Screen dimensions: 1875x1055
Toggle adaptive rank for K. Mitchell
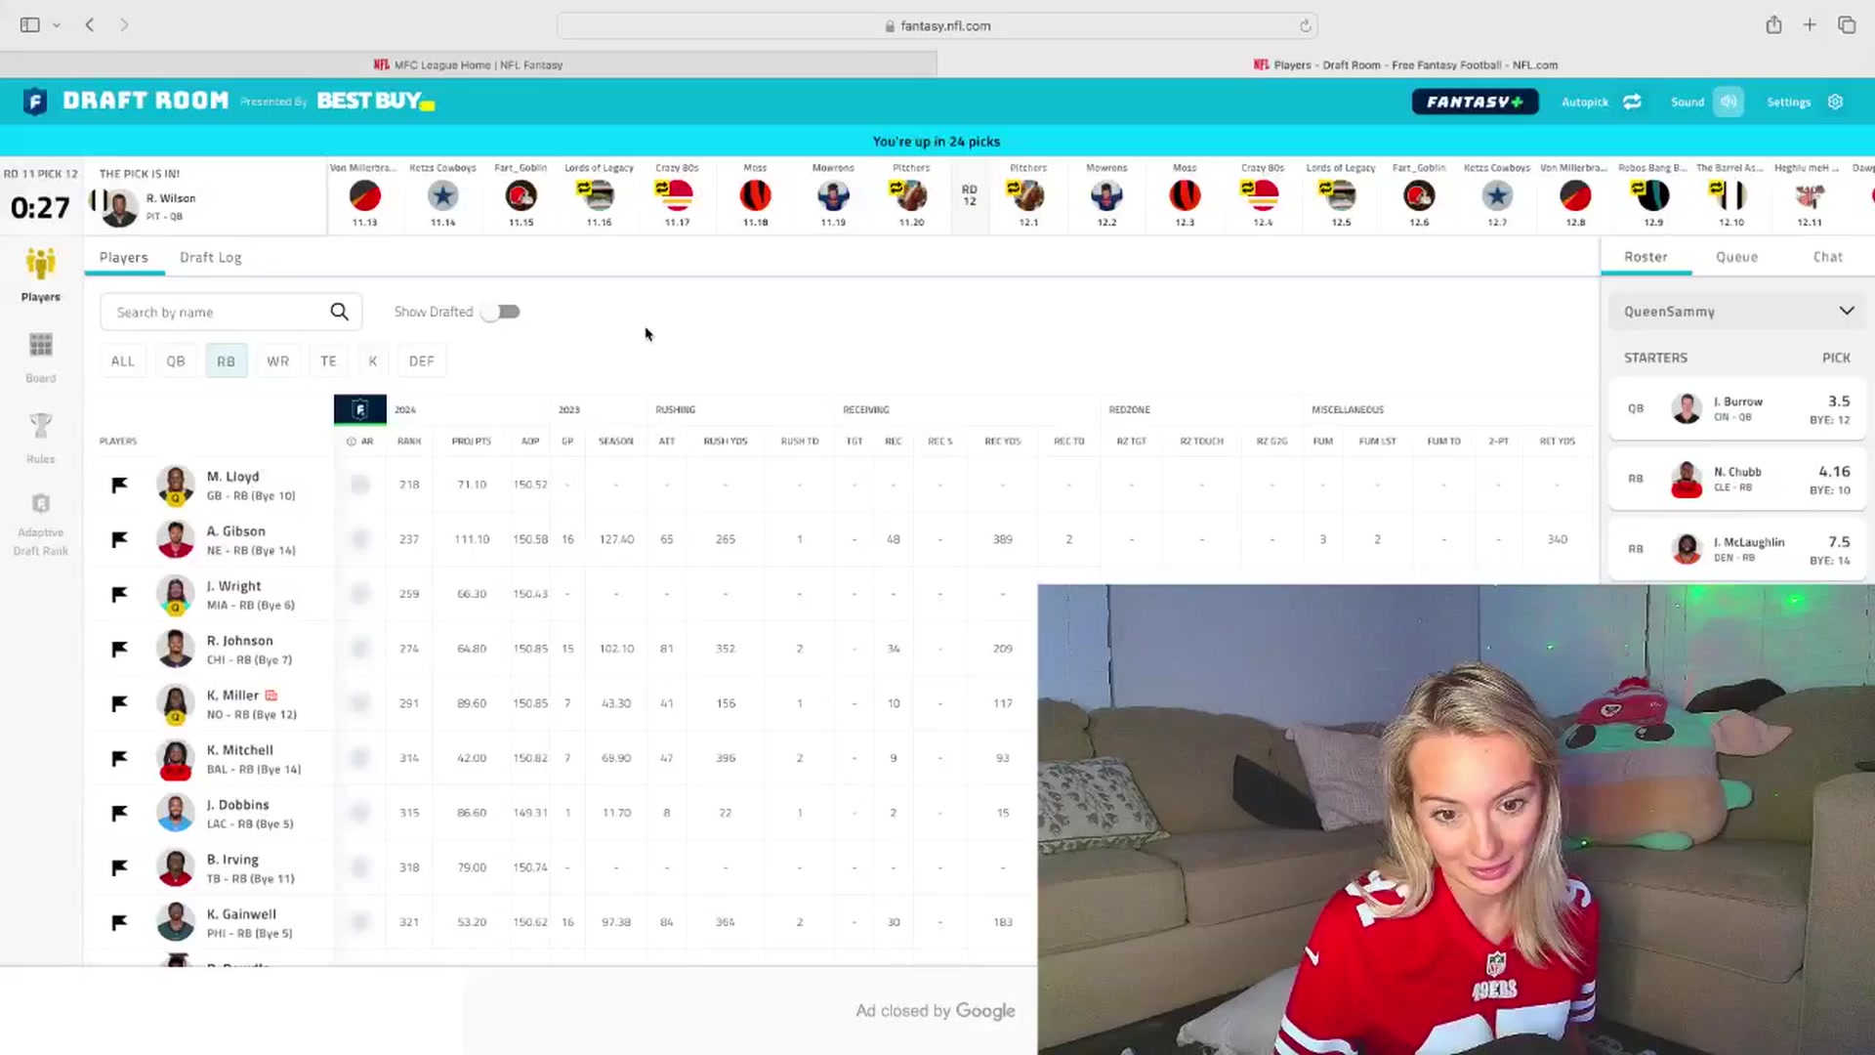point(360,758)
